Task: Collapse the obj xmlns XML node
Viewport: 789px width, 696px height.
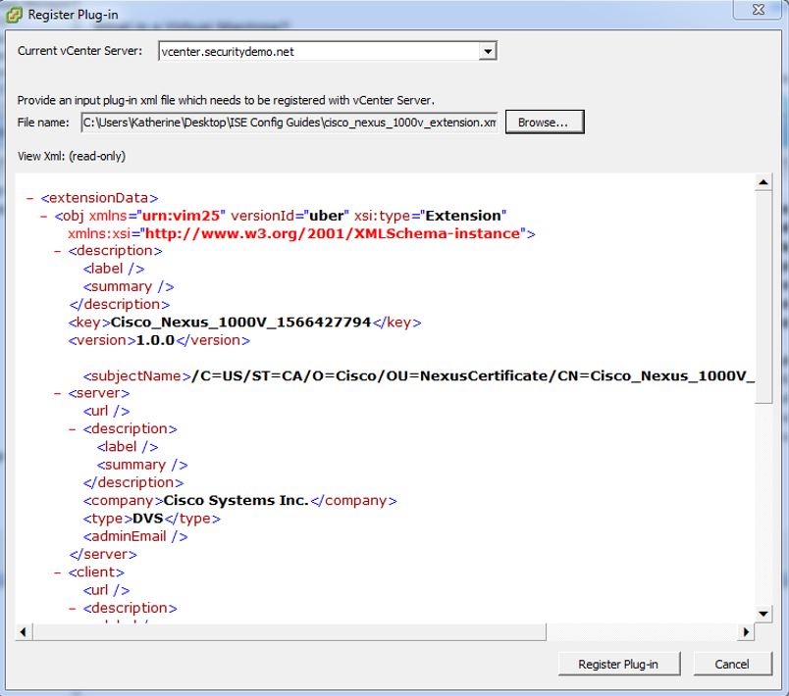Action: [x=44, y=216]
